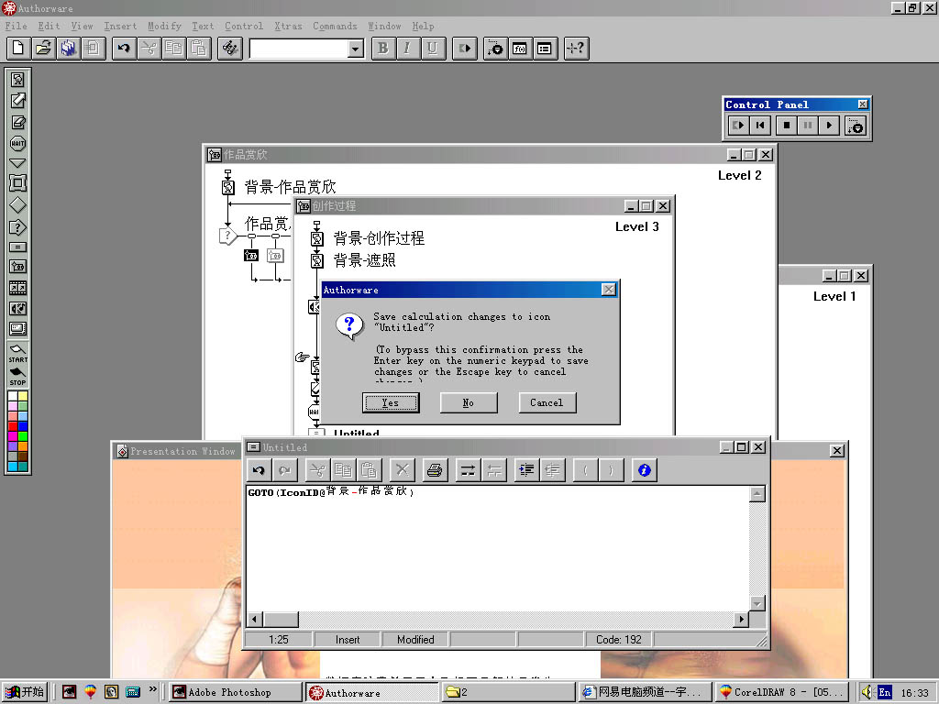Select the Video icon in icon palette
Viewport: 939px width, 704px height.
(x=18, y=329)
